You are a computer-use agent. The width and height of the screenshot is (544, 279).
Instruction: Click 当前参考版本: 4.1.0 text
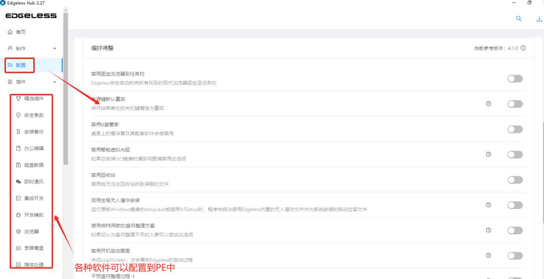coord(496,48)
